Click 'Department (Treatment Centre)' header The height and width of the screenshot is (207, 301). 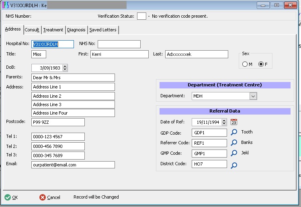point(225,85)
